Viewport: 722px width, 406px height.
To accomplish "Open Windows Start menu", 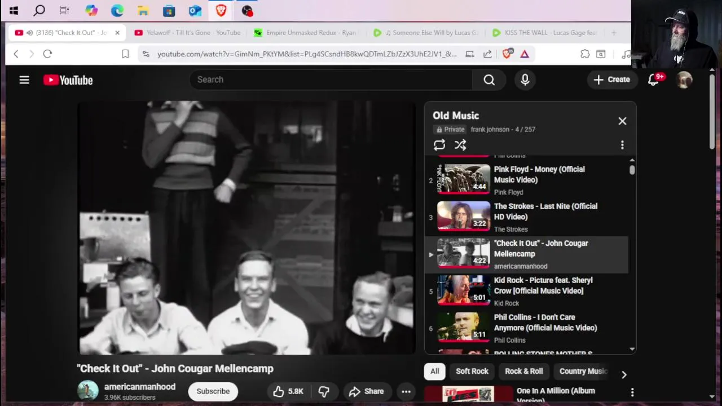I will pos(14,10).
